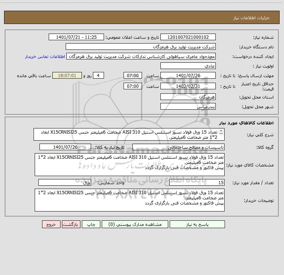Click the delivery province field 'هرمزگان'

pyautogui.click(x=188, y=97)
